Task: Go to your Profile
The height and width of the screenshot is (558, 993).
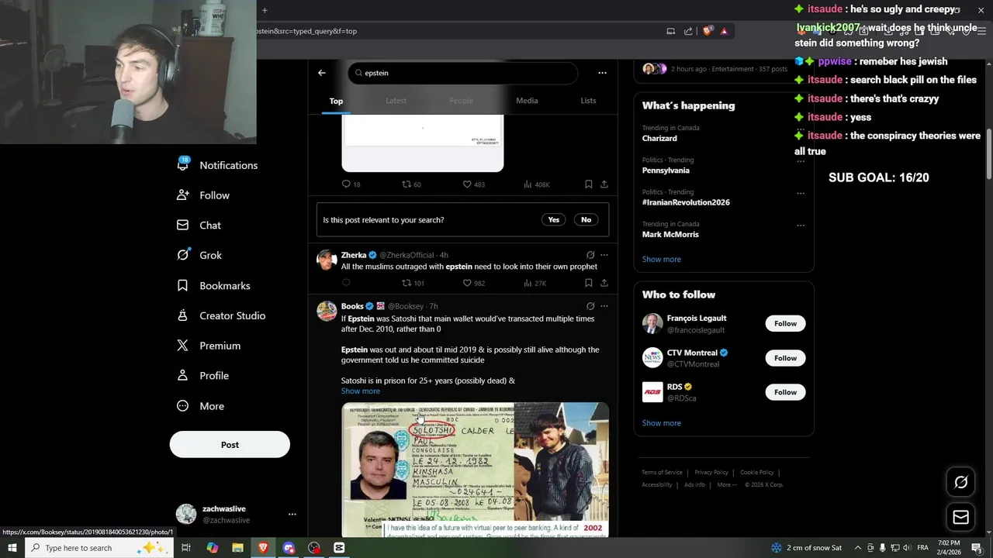Action: 202,376
